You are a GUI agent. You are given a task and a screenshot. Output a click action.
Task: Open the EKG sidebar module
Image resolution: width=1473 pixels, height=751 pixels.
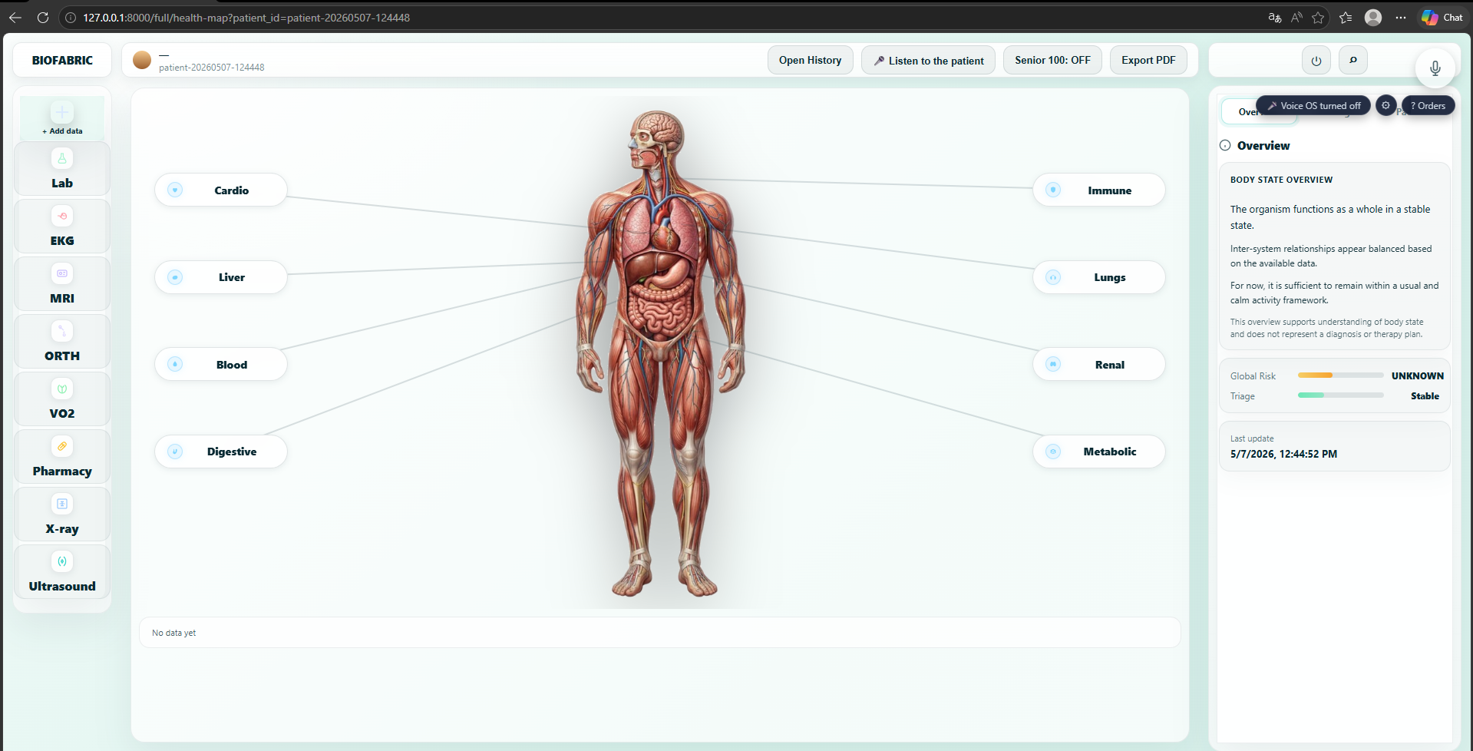pyautogui.click(x=62, y=227)
